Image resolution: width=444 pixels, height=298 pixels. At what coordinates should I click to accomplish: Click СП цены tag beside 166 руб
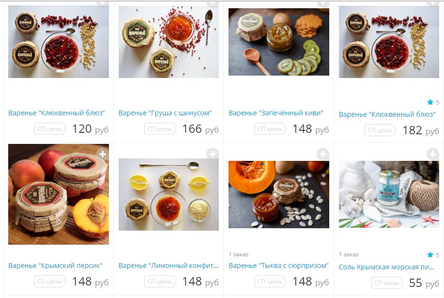click(x=160, y=129)
